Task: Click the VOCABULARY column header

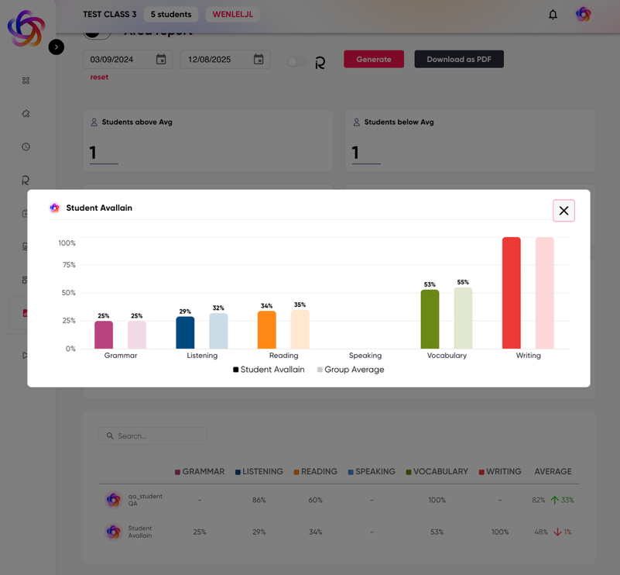Action: (437, 471)
